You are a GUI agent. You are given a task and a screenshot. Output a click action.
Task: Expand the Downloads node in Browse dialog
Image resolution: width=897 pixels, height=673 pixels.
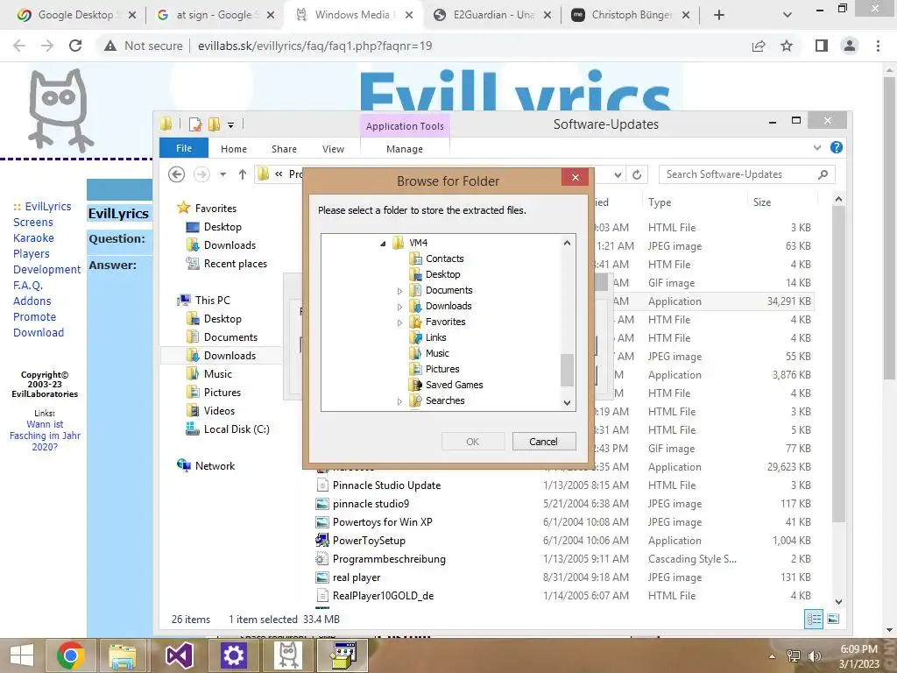tap(399, 307)
